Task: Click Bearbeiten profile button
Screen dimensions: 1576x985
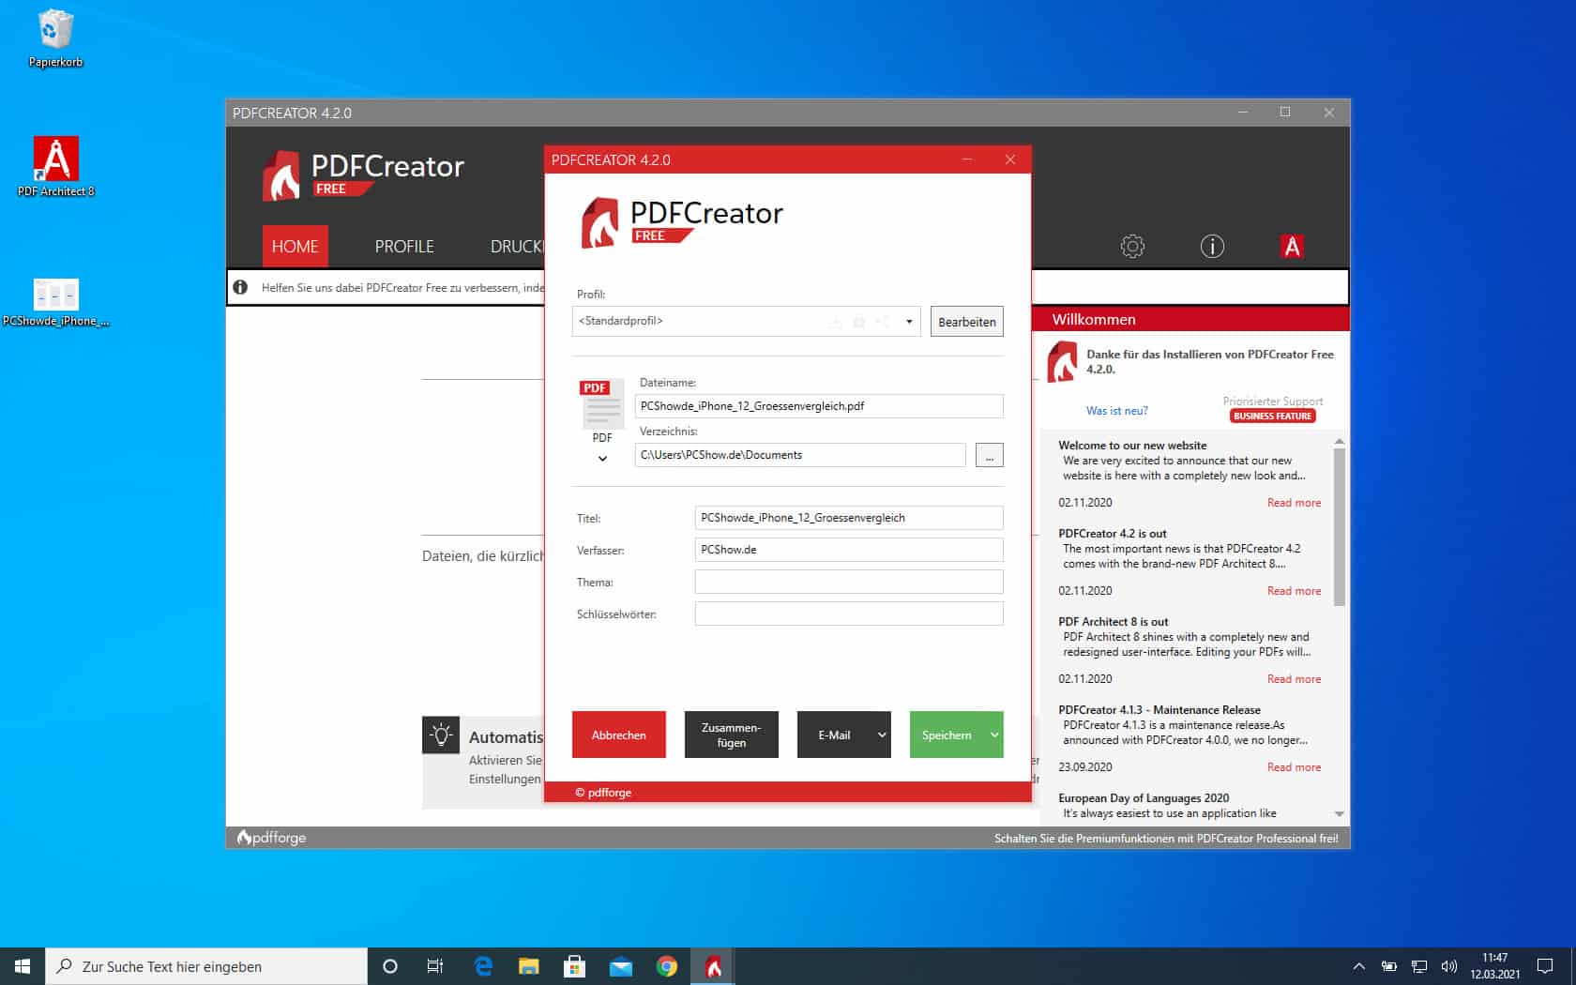Action: click(967, 322)
